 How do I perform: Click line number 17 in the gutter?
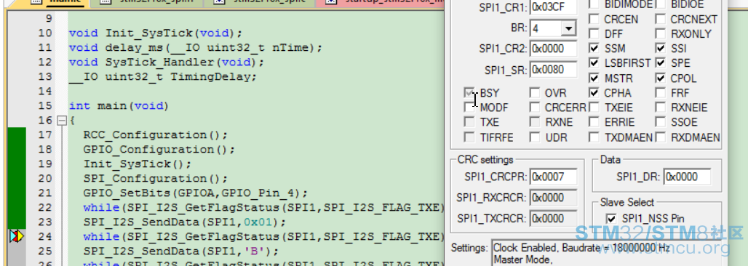(45, 135)
